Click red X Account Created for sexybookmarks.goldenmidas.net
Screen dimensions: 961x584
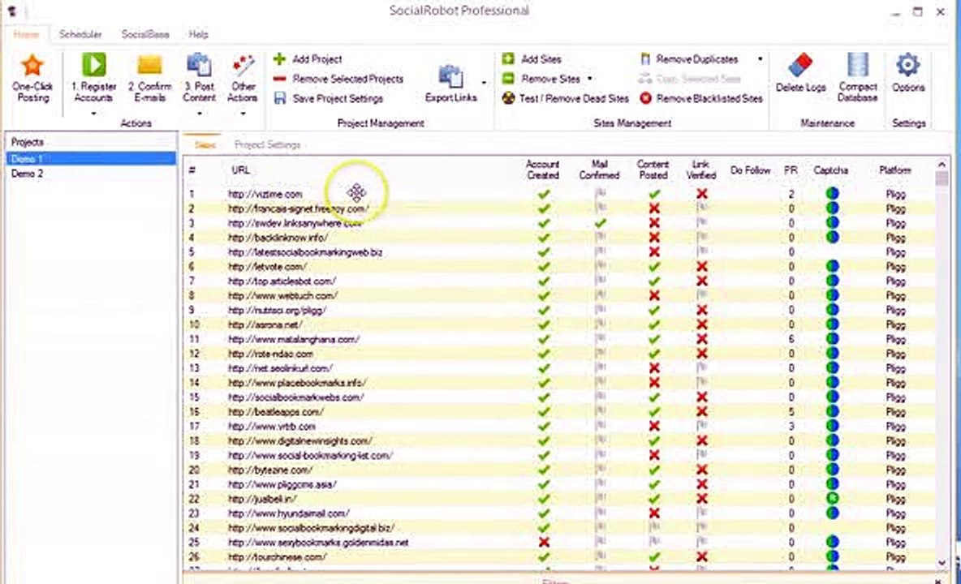[543, 542]
